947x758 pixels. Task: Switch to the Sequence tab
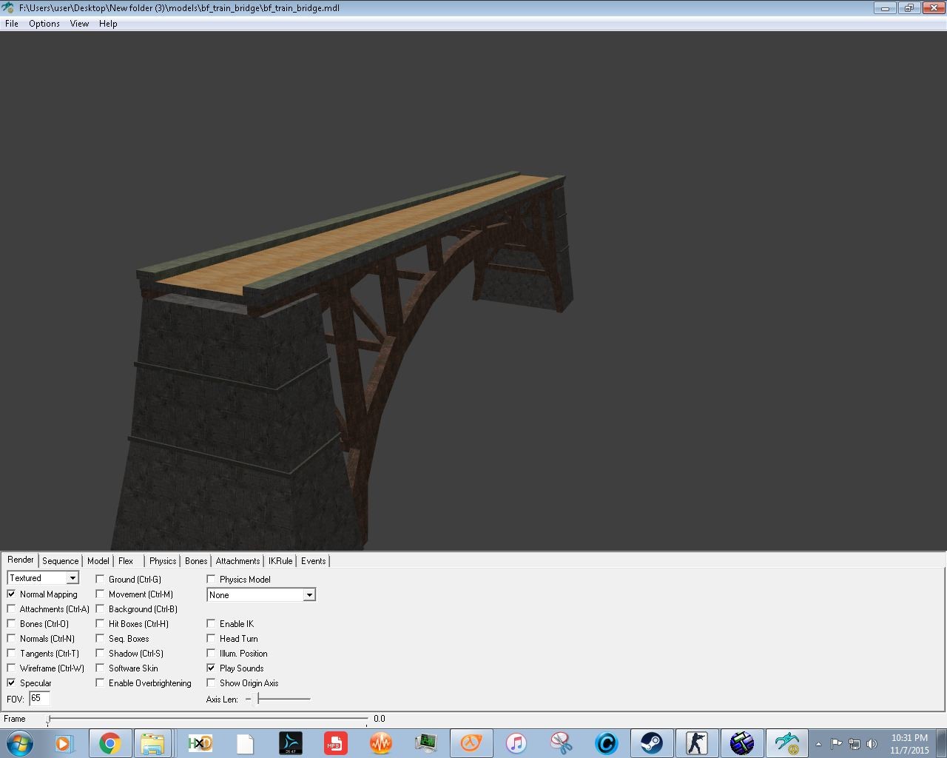(60, 560)
